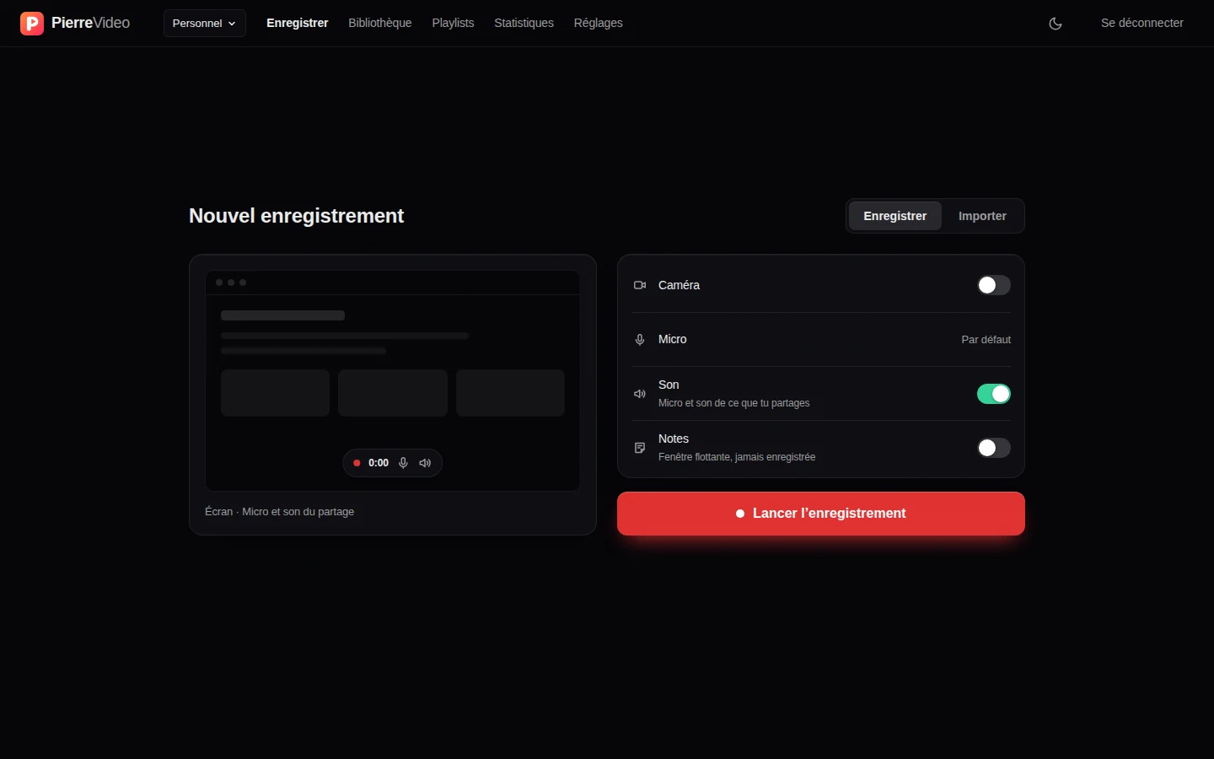Go to Statistiques in the top navigation
1214x759 pixels.
524,23
